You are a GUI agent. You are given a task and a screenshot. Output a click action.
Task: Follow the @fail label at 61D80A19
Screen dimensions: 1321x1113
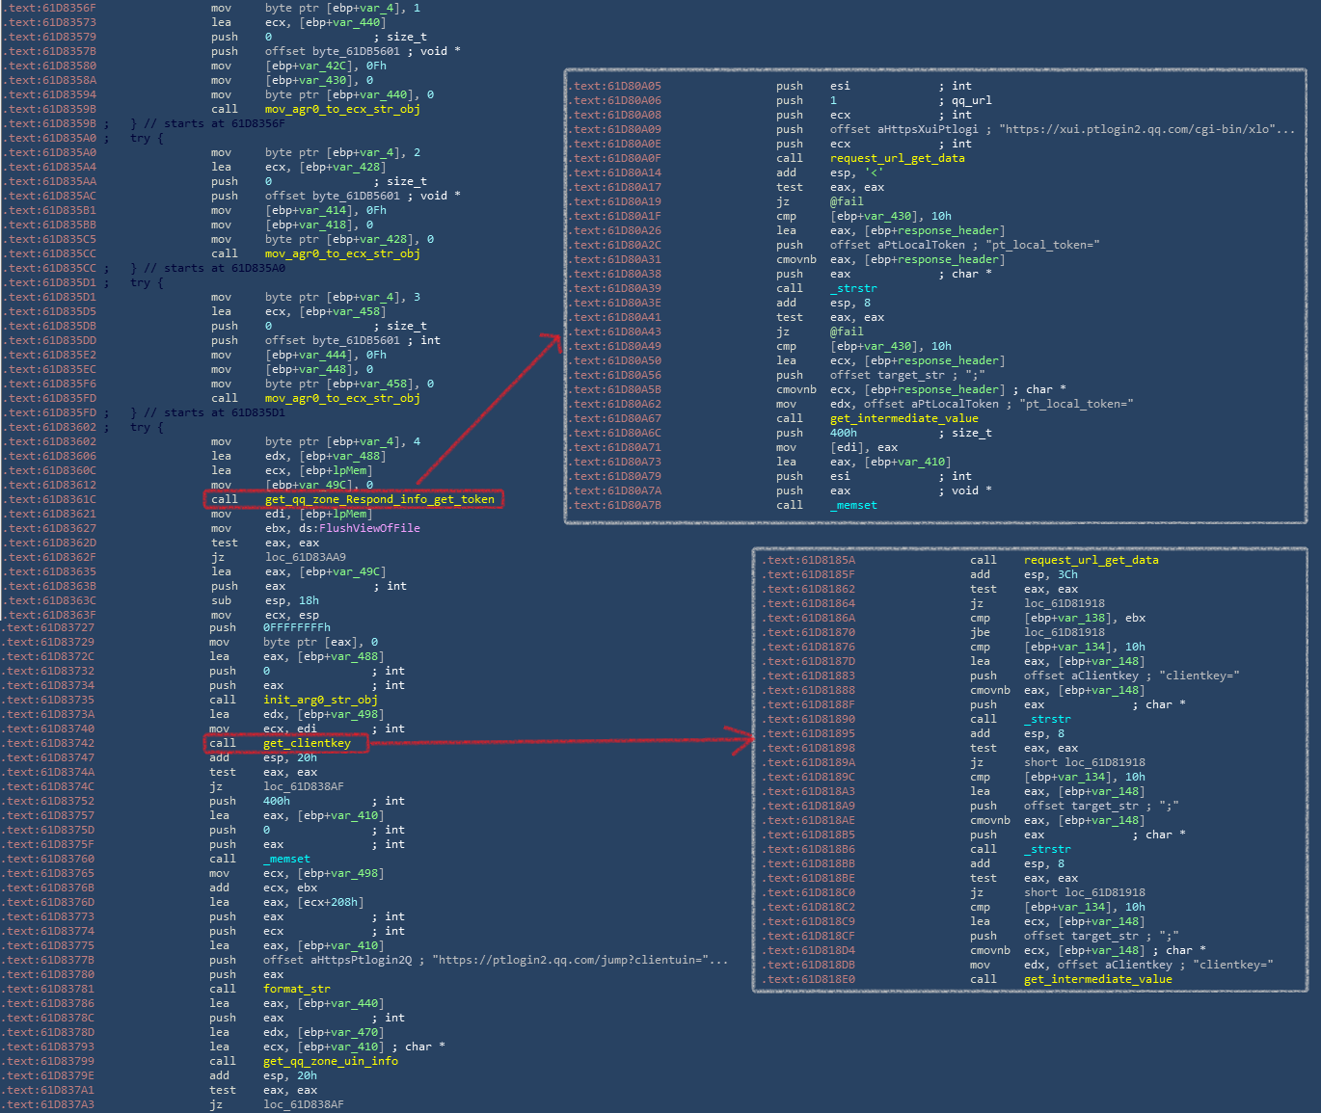[846, 201]
